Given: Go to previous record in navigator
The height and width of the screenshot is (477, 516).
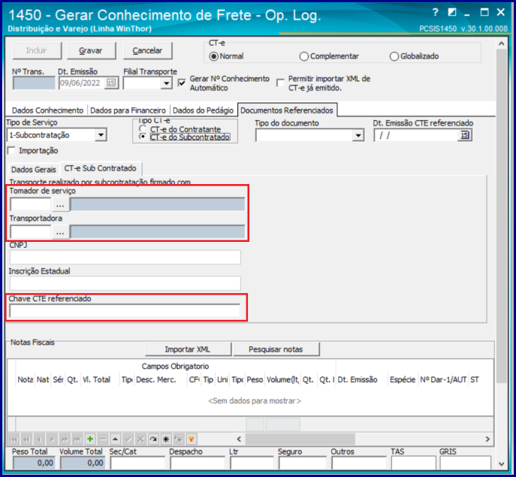Looking at the screenshot, I should pyautogui.click(x=39, y=439).
